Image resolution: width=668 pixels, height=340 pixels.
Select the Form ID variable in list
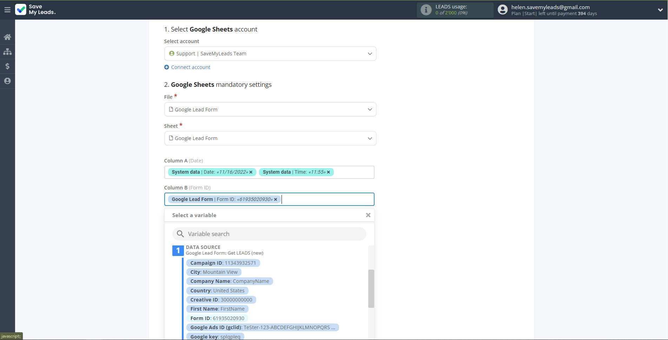217,318
